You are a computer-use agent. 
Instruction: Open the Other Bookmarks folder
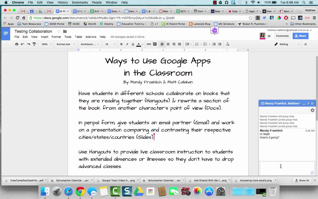tap(303, 24)
